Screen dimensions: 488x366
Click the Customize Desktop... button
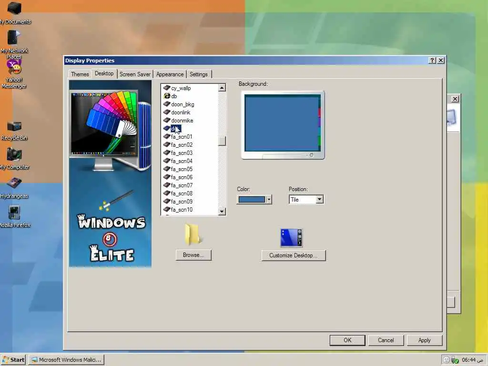(x=294, y=255)
